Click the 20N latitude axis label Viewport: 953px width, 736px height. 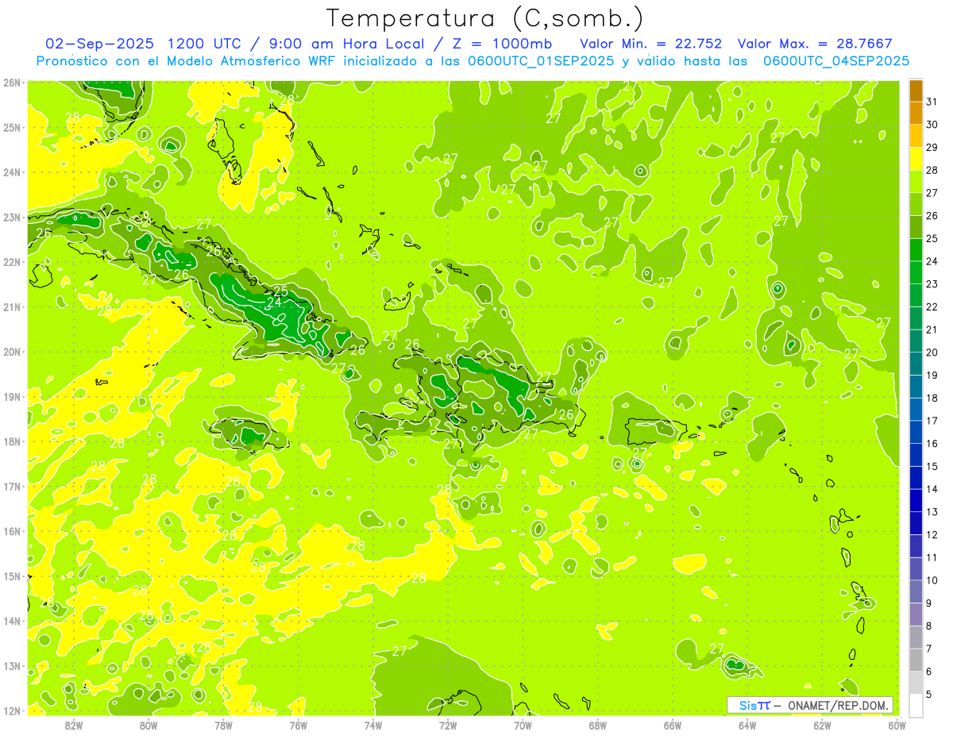click(x=11, y=352)
